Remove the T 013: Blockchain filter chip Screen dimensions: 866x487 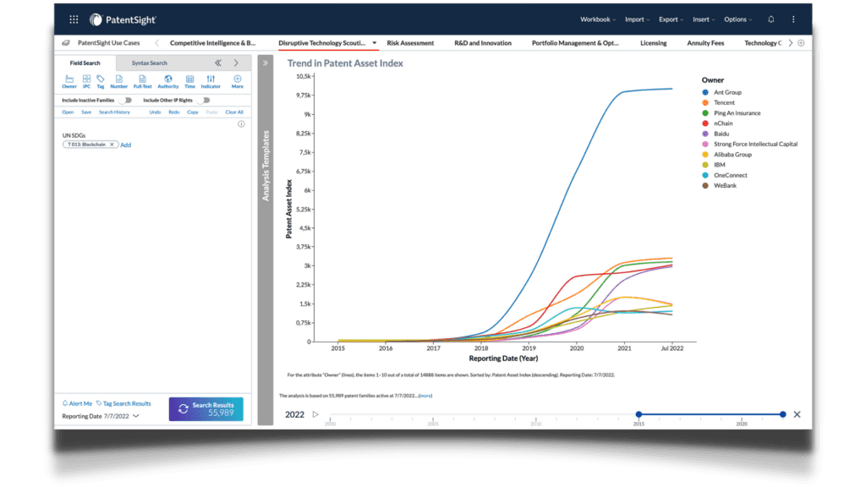tap(112, 145)
